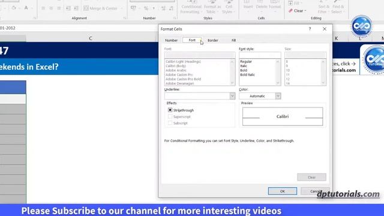Viewport: 384px width, 216px height.
Task: Click the Center align icon in ribbon
Action: tap(51, 8)
